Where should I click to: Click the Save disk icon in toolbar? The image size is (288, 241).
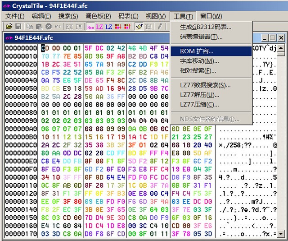[18, 27]
